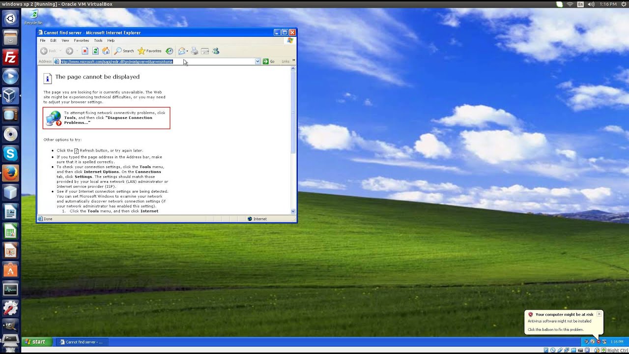Click the red X Stop button
Viewport: 629px width, 354px height.
[x=85, y=51]
